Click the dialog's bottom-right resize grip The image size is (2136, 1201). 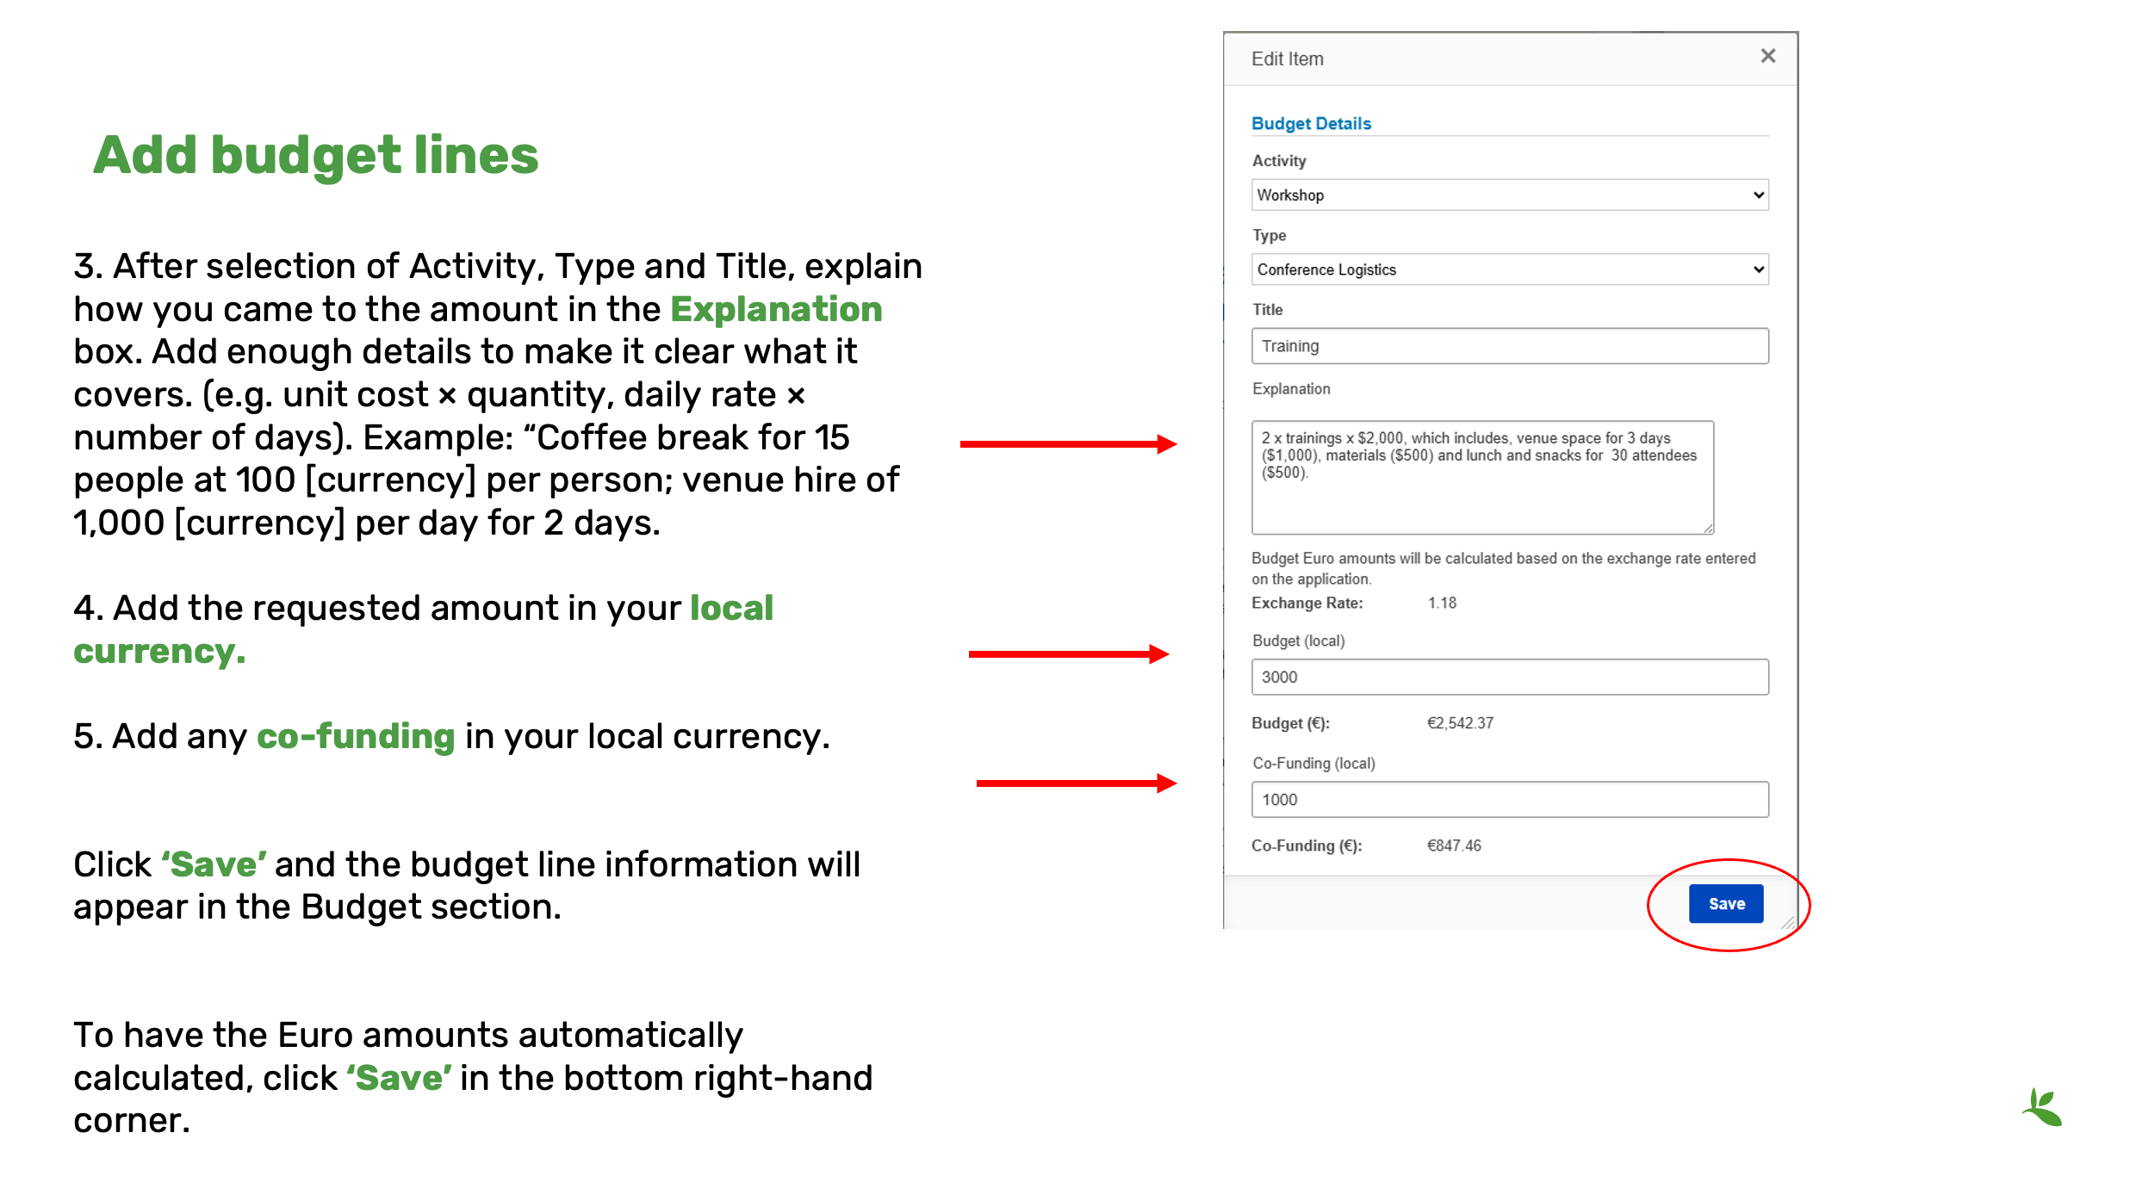point(1788,922)
